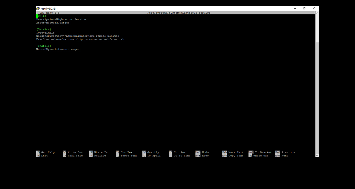Click the WantedBy=multi-user.target line
This screenshot has height=189, width=355.
click(x=58, y=49)
